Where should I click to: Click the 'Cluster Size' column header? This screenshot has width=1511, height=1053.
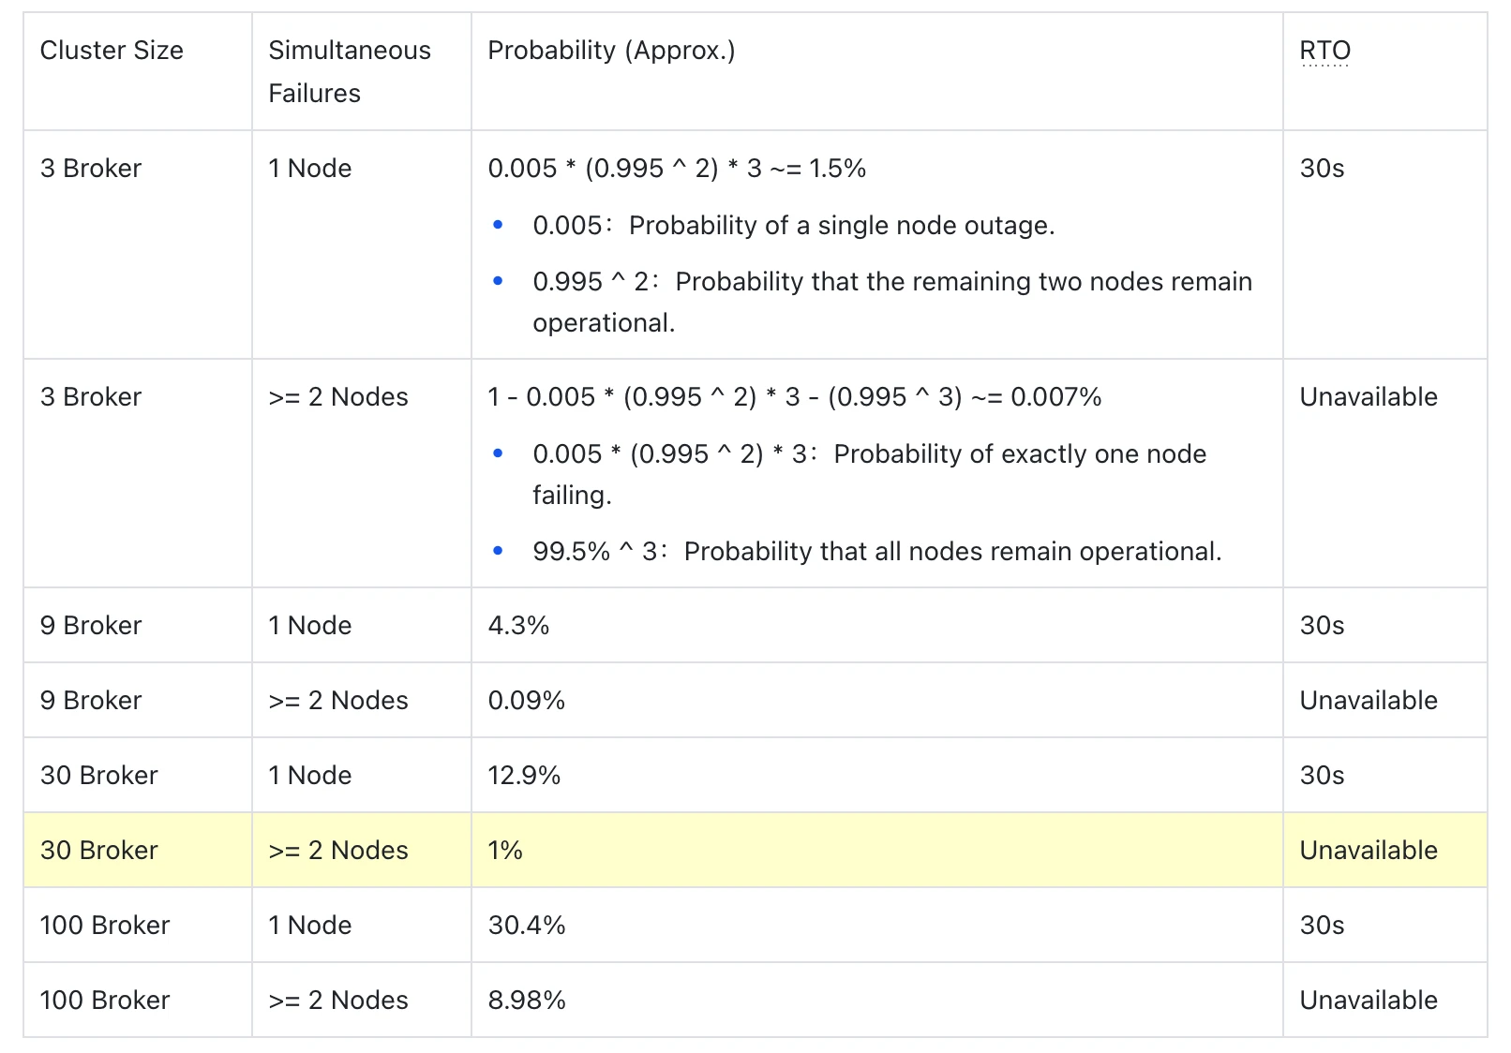point(112,51)
